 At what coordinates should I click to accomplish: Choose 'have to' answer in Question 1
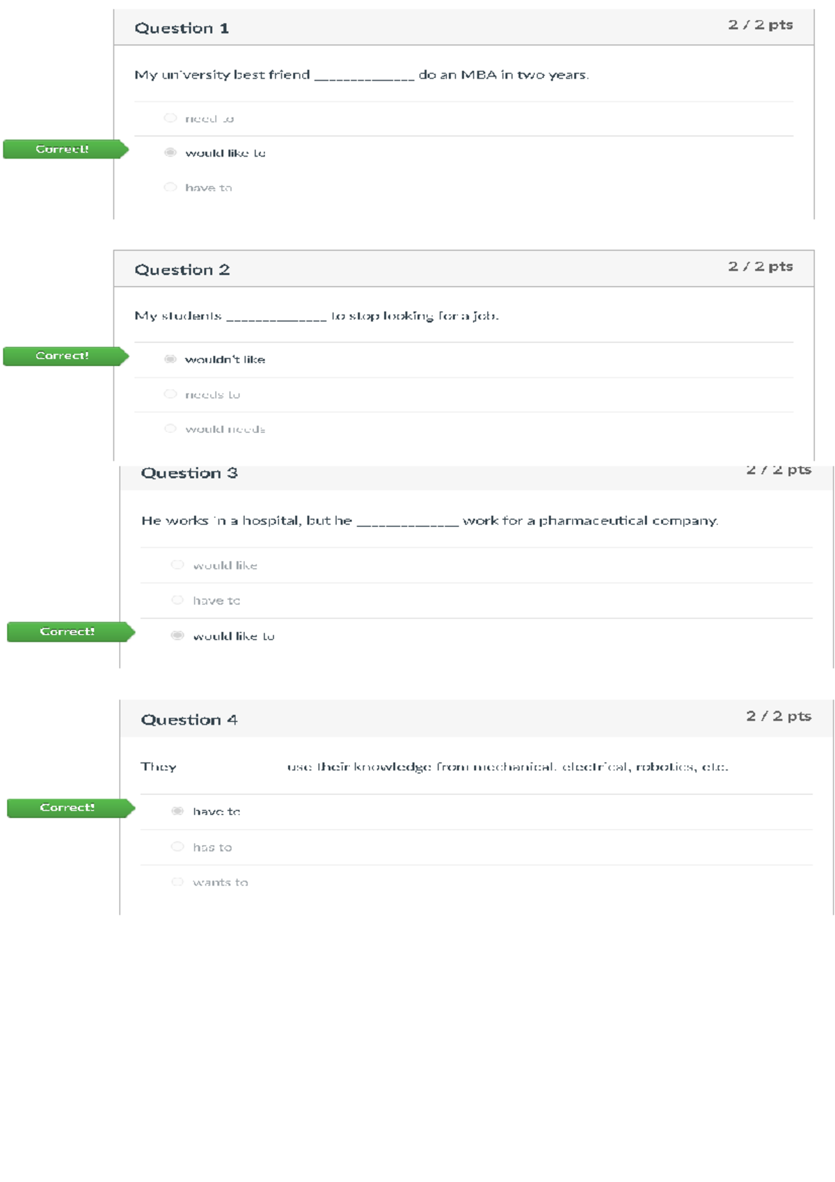(x=170, y=187)
